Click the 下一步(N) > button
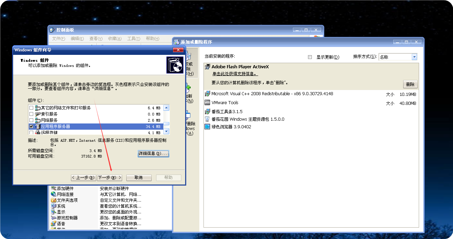This screenshot has width=453, height=239. (109, 178)
